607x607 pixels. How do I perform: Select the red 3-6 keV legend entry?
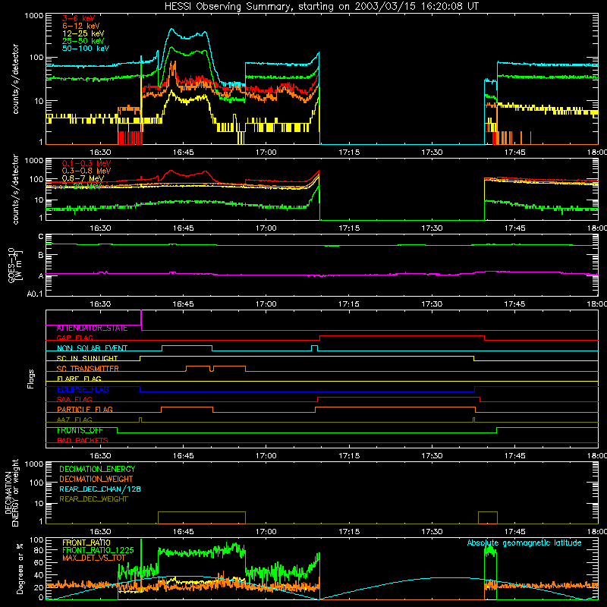[x=78, y=18]
